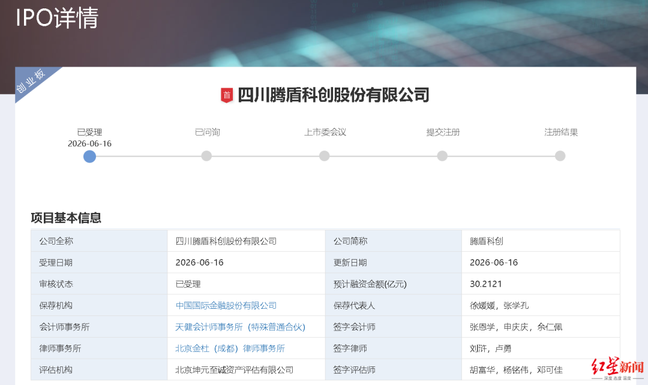Screen dimensions: 648x385
Task: Select the 上市委会议 progress node
Action: 325,156
